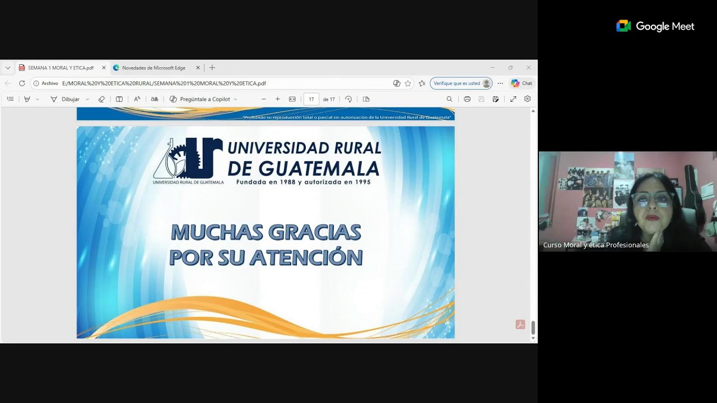Image resolution: width=717 pixels, height=403 pixels.
Task: Go back to the previous page
Action: (x=8, y=83)
